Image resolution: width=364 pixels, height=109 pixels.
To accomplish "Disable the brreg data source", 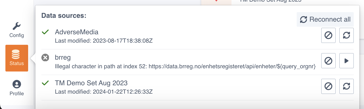I will 328,61.
